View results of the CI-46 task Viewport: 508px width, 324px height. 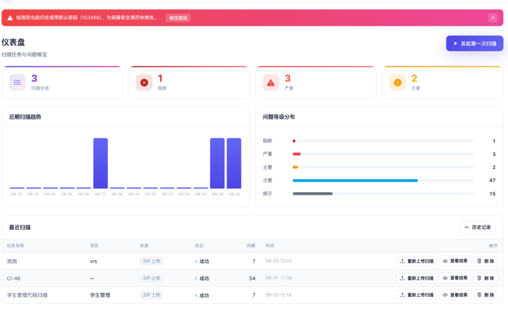455,278
